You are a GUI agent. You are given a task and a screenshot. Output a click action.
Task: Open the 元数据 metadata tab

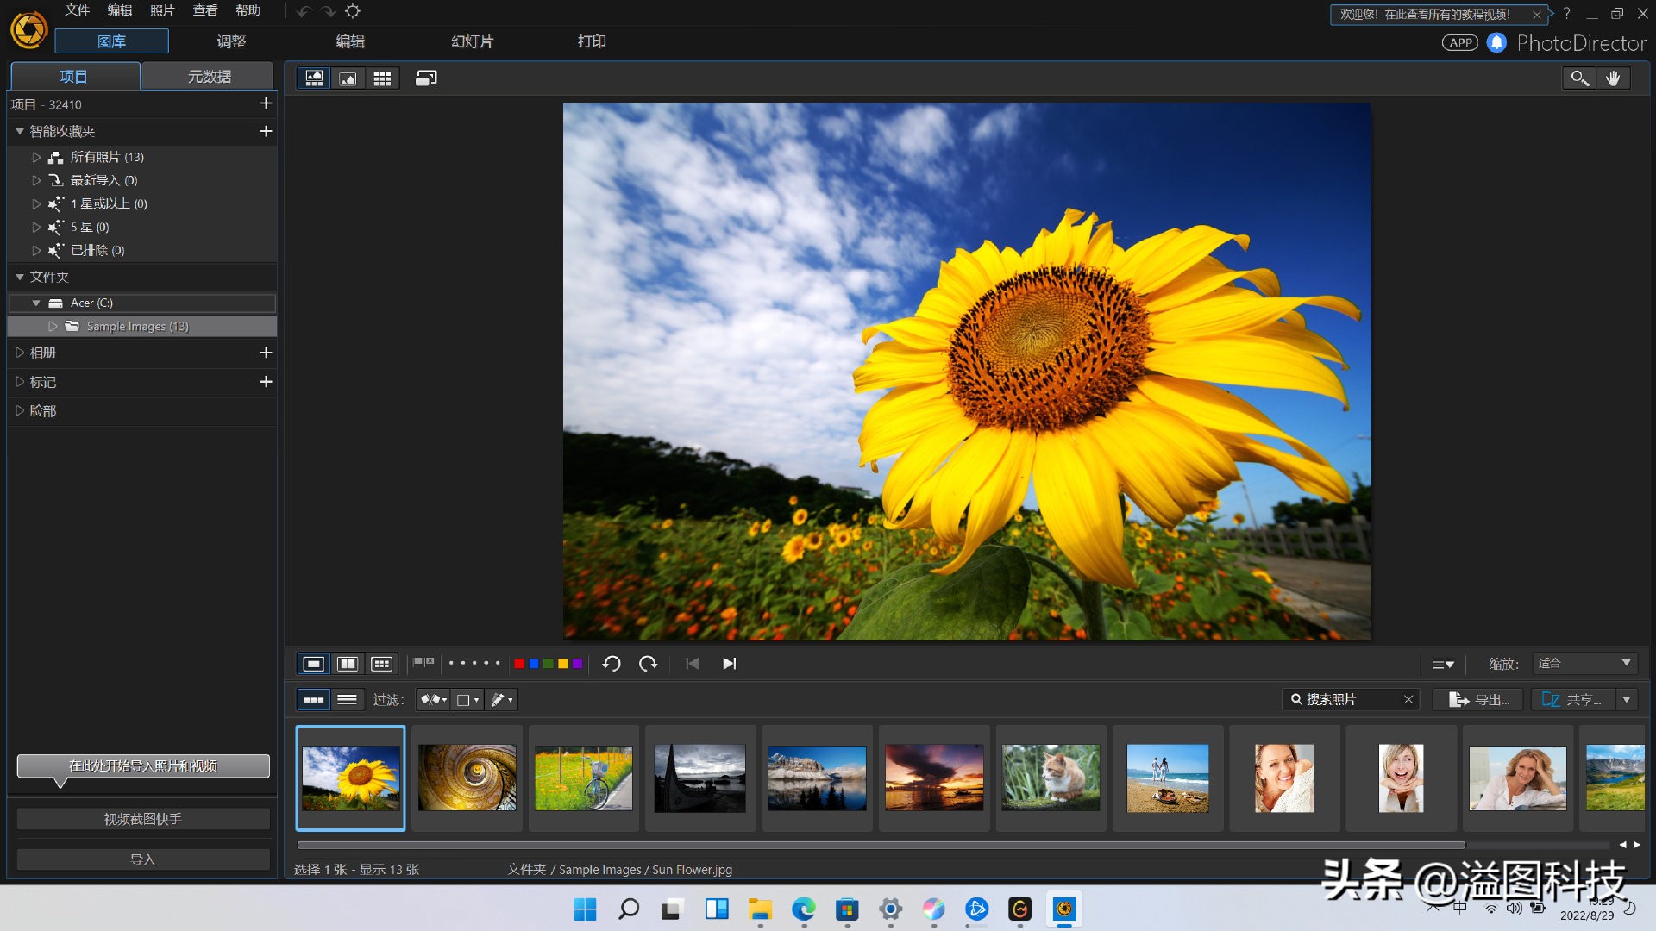209,77
